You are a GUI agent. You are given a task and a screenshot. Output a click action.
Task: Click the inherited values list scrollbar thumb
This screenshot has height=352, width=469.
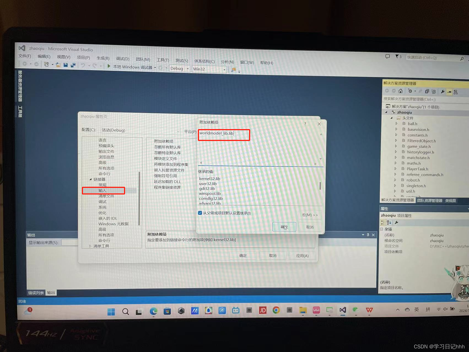[320, 186]
